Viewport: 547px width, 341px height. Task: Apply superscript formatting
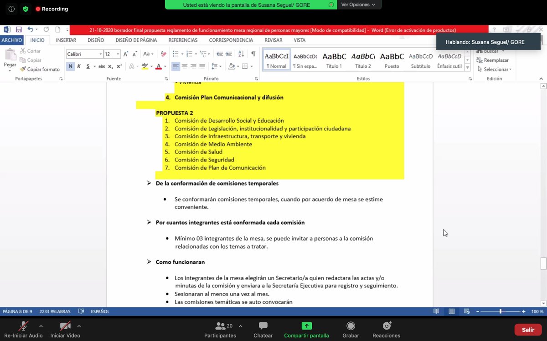(x=119, y=66)
